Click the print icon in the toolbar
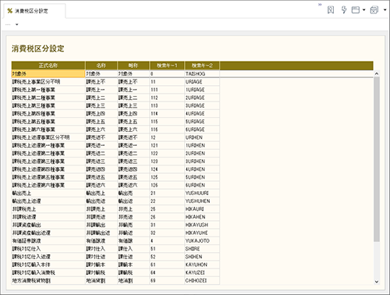 click(374, 10)
